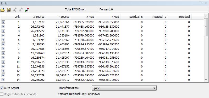This screenshot has height=98, width=209.
Task: Toggle the checkbox for link 11
Action: pos(3,66)
